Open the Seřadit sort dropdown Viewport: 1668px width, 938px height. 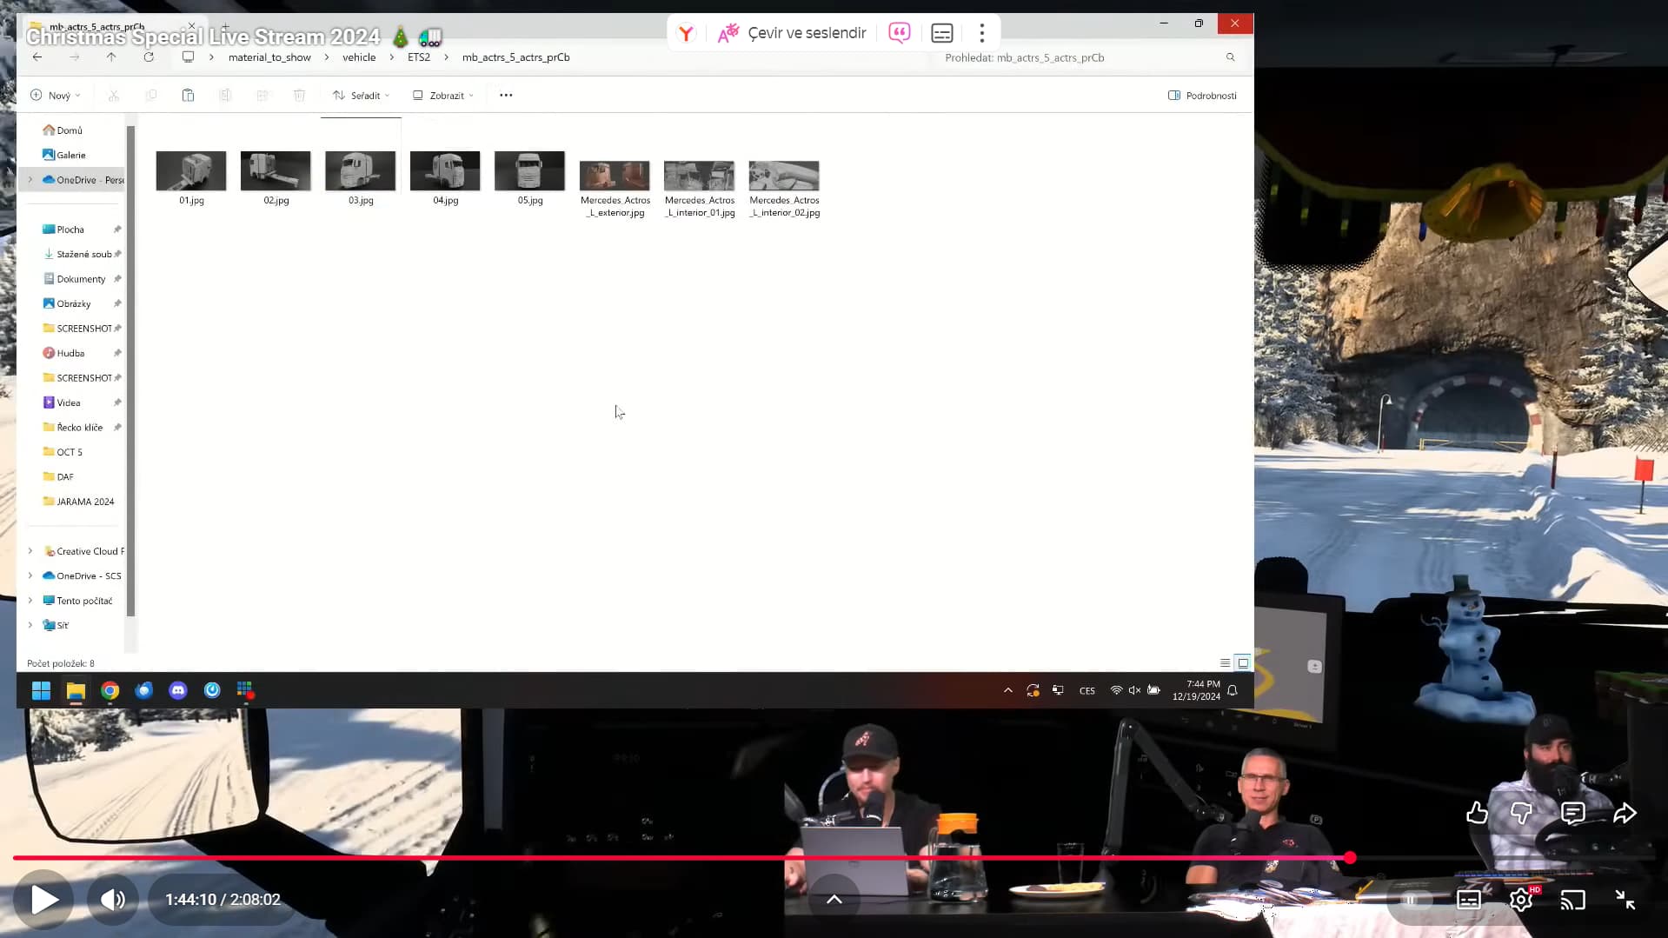pyautogui.click(x=361, y=96)
